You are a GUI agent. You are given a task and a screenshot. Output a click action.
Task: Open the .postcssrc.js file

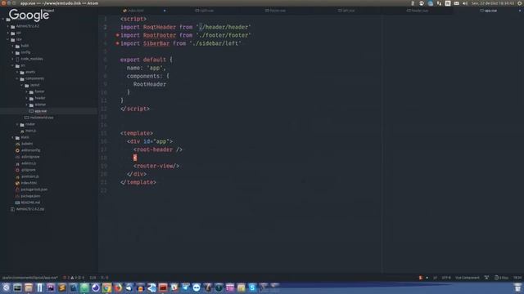(29, 176)
